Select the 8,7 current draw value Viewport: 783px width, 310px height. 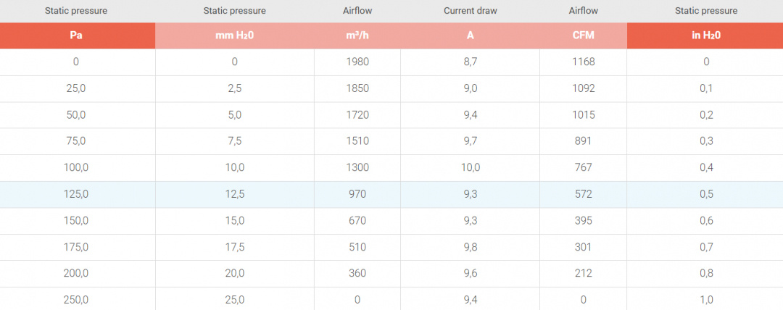[471, 62]
